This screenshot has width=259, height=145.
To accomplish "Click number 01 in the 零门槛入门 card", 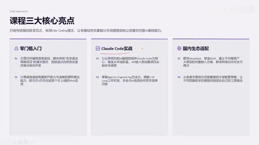I will tap(16, 58).
